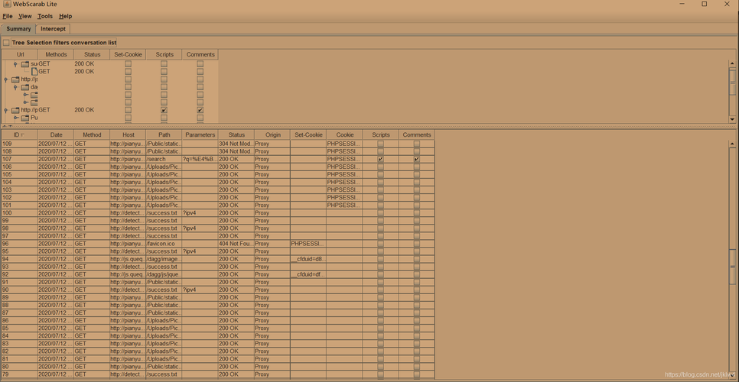
Task: Sort conversations by ID column header
Action: [x=19, y=134]
